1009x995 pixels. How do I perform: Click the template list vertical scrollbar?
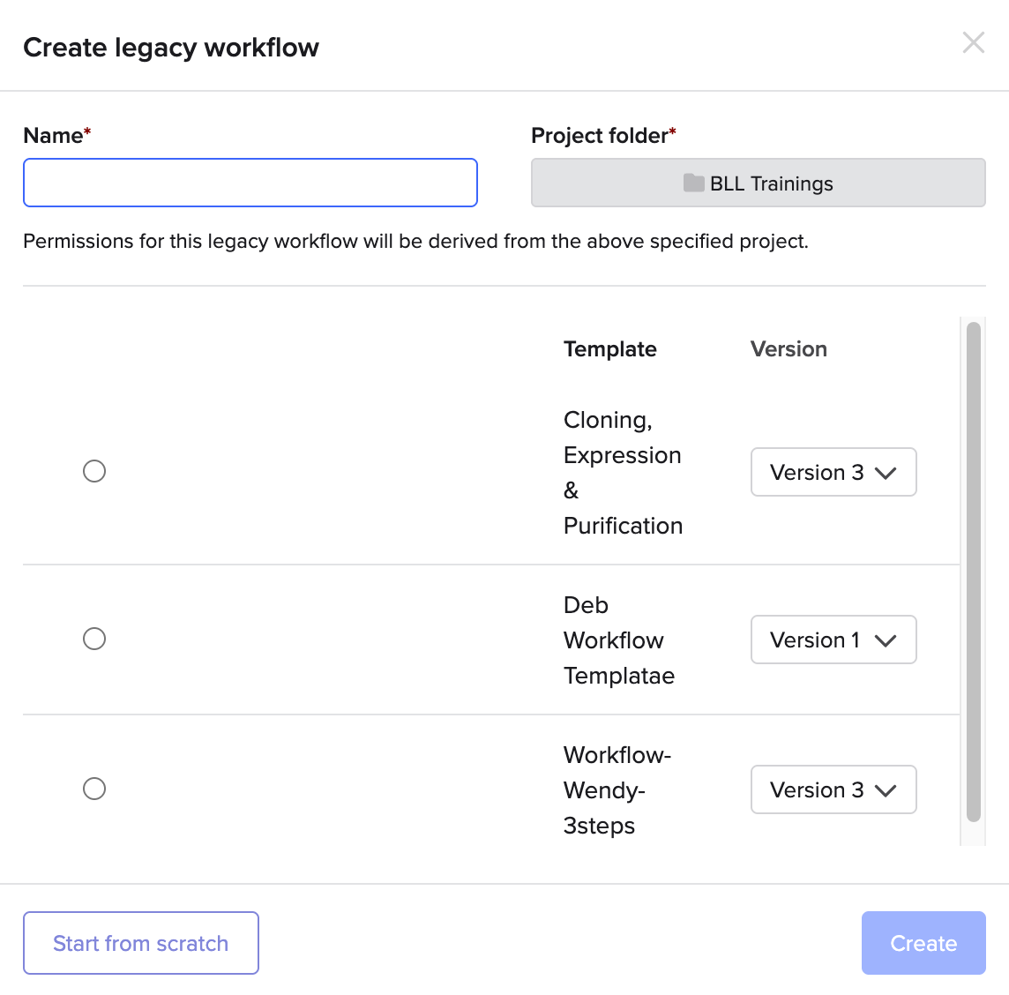click(973, 572)
